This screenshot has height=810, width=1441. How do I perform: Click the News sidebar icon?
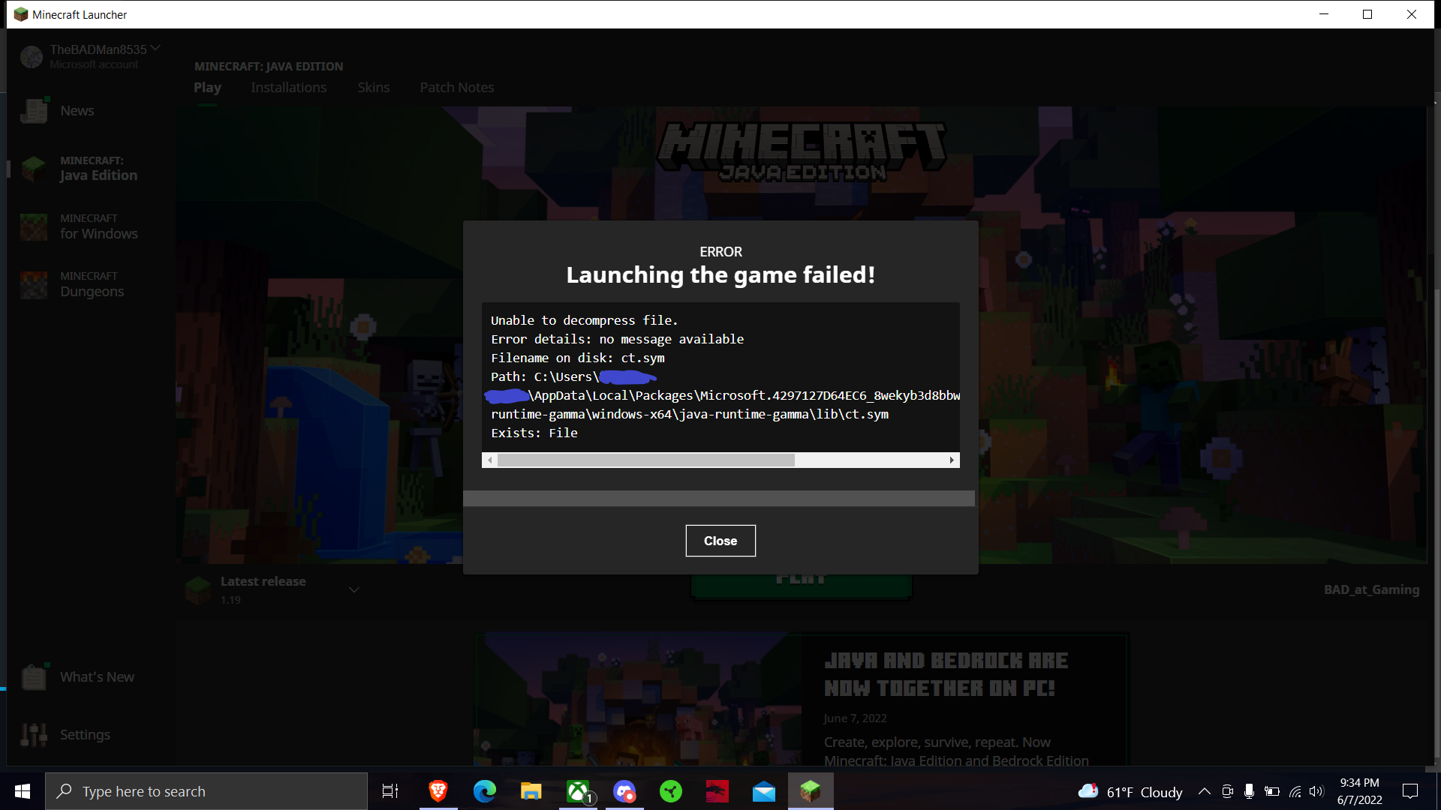click(34, 111)
